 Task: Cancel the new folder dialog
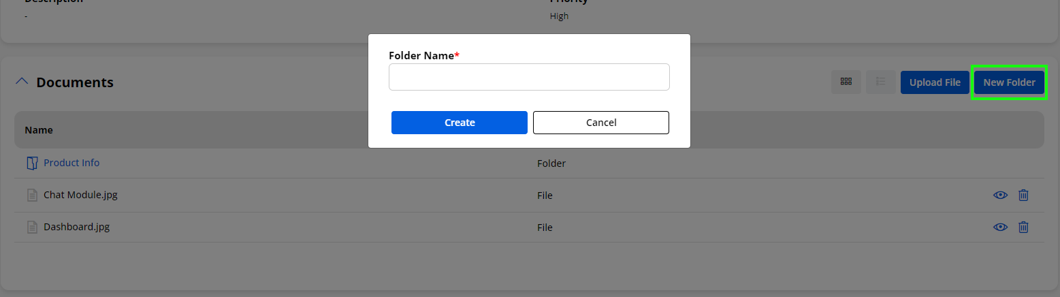[600, 123]
